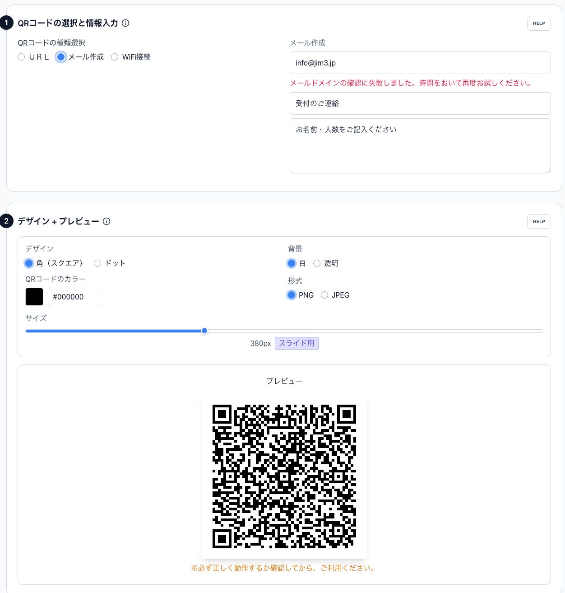Click the subject field 受付のご連絡
Viewport: 565px width, 593px height.
pyautogui.click(x=420, y=103)
